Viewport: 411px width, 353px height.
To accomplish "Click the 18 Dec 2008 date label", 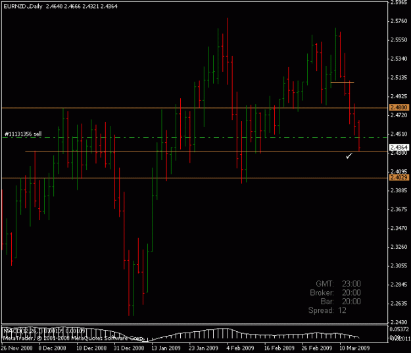I will tap(91, 348).
